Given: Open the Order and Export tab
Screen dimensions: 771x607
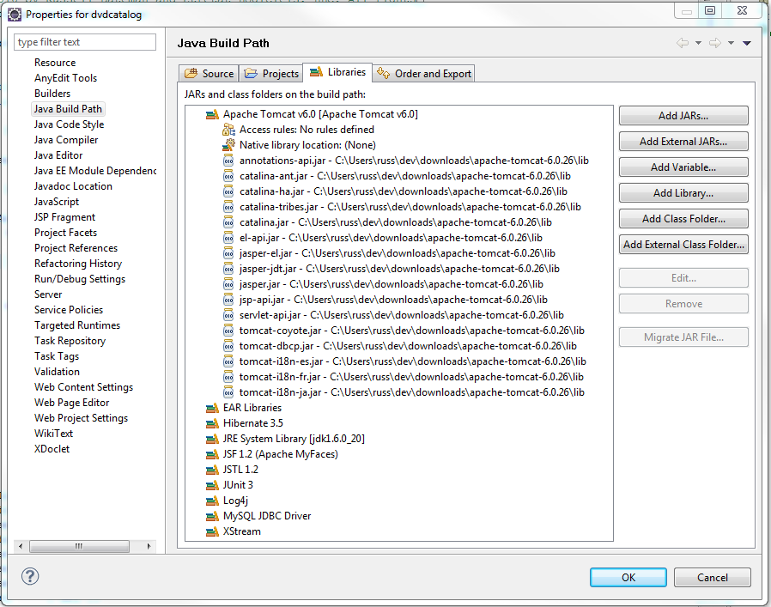Looking at the screenshot, I should point(424,74).
